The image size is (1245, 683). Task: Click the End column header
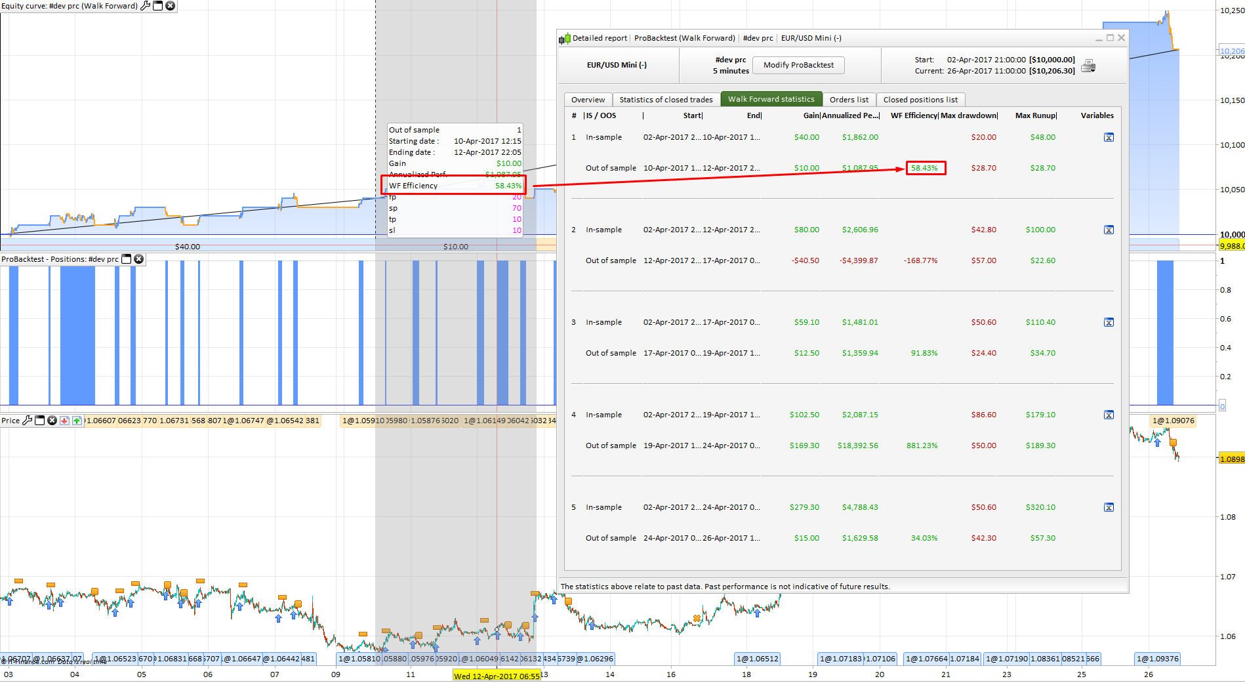coord(754,115)
